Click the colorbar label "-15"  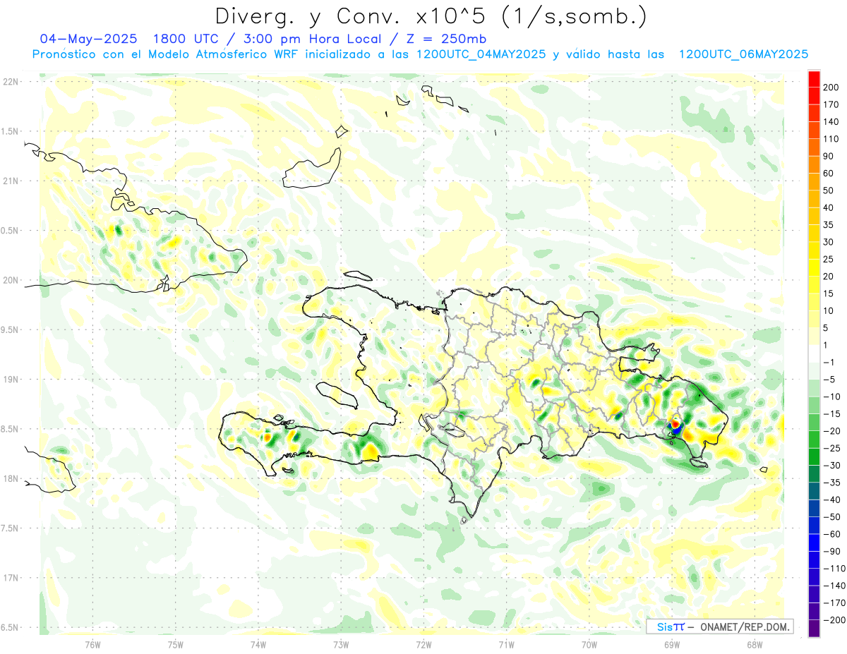[x=832, y=413]
